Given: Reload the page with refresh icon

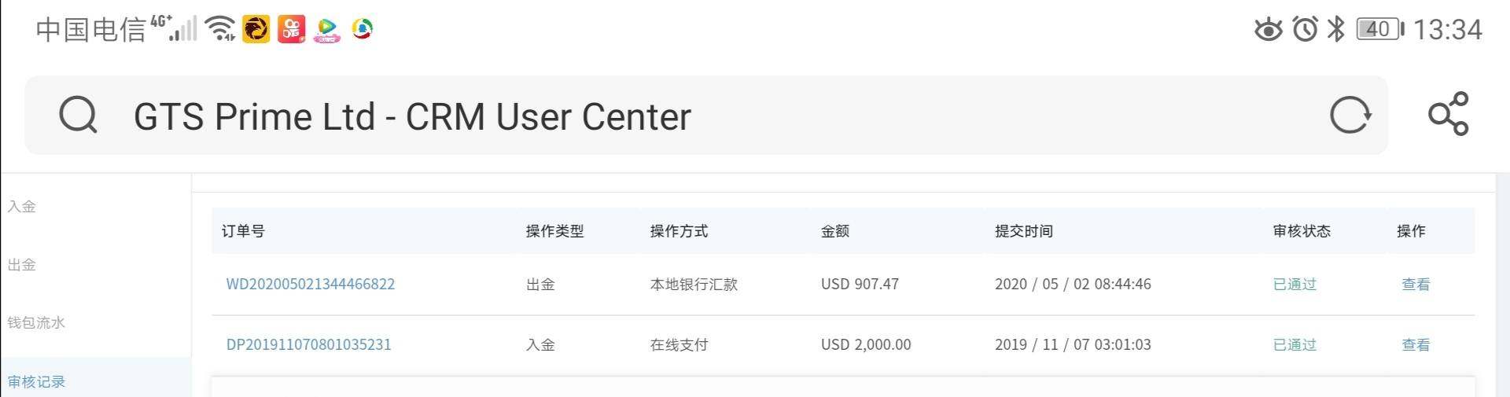Looking at the screenshot, I should pos(1350,116).
